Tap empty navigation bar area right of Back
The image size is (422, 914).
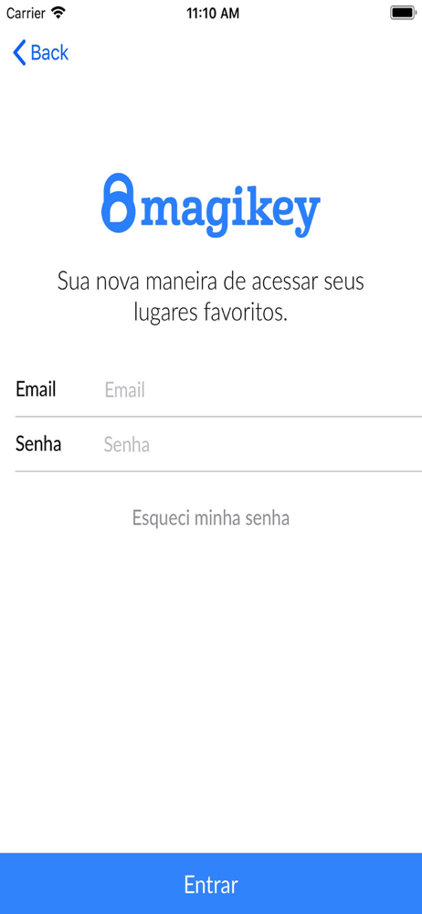pos(245,52)
